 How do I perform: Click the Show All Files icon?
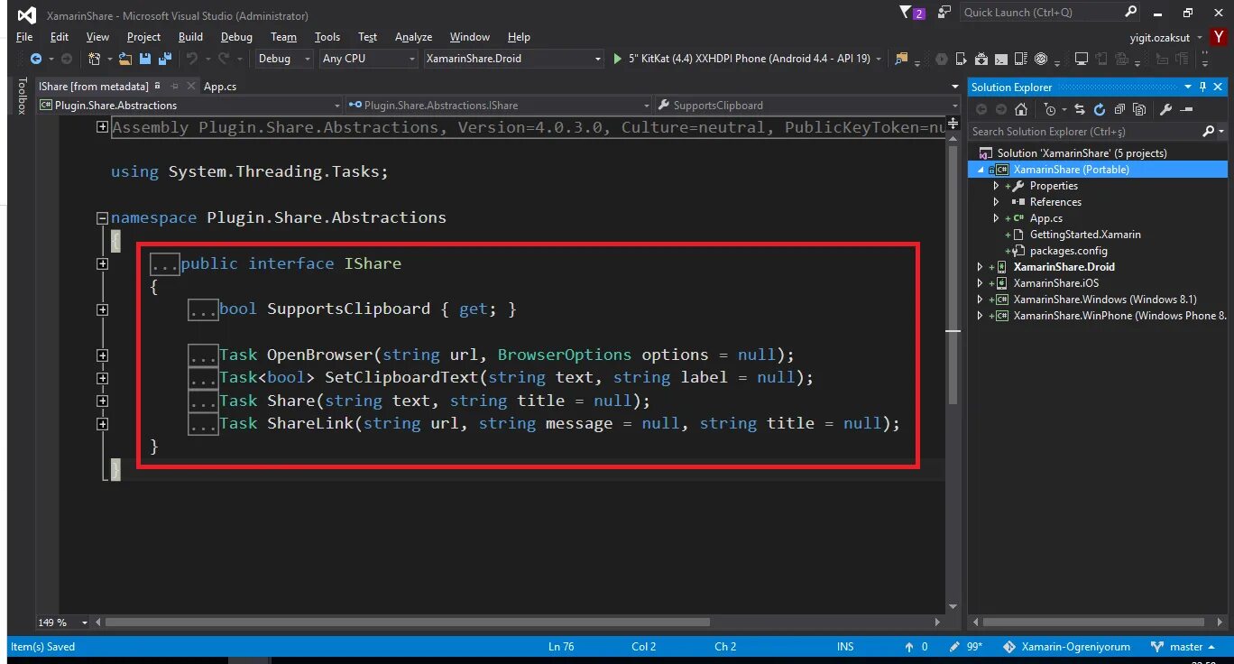[1139, 109]
